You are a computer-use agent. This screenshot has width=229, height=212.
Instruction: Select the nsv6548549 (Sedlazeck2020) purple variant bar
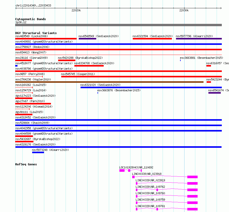[87, 39]
